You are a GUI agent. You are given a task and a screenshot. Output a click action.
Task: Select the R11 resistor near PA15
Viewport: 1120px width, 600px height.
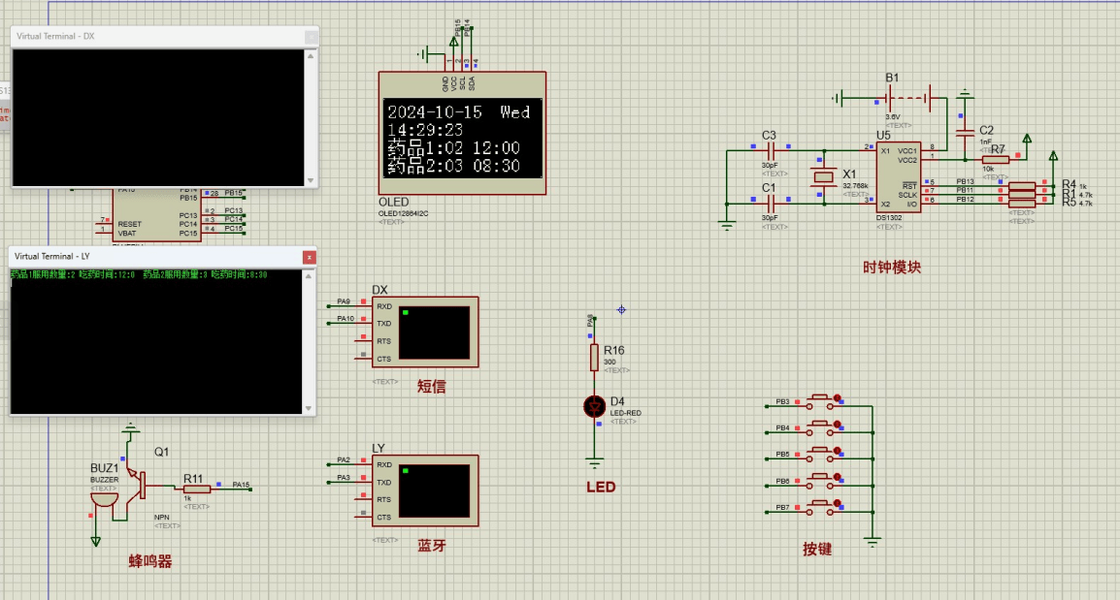click(197, 489)
